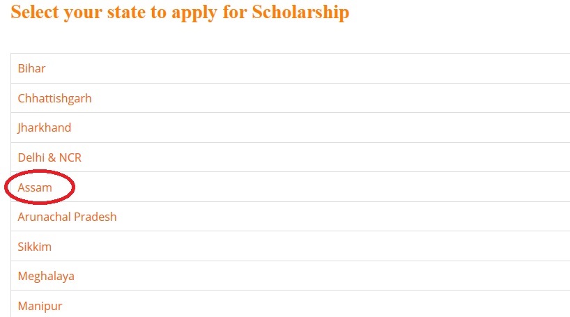Pick the Meghalaya row entry
Viewport: 570px width, 317px height.
click(x=291, y=276)
